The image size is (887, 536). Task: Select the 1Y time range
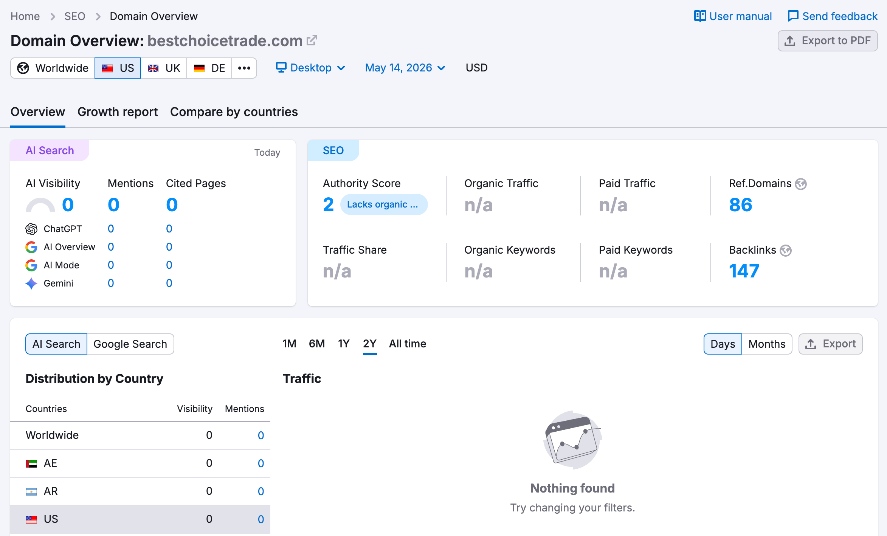[x=344, y=344]
